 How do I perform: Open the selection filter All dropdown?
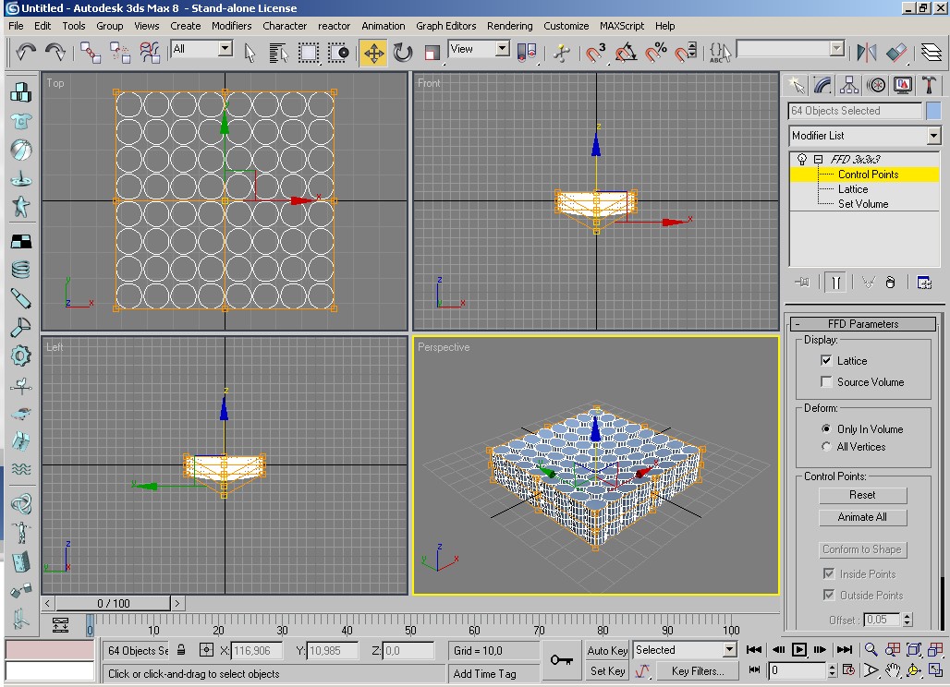(225, 48)
